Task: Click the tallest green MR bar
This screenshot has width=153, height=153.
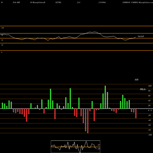Action: (105, 97)
